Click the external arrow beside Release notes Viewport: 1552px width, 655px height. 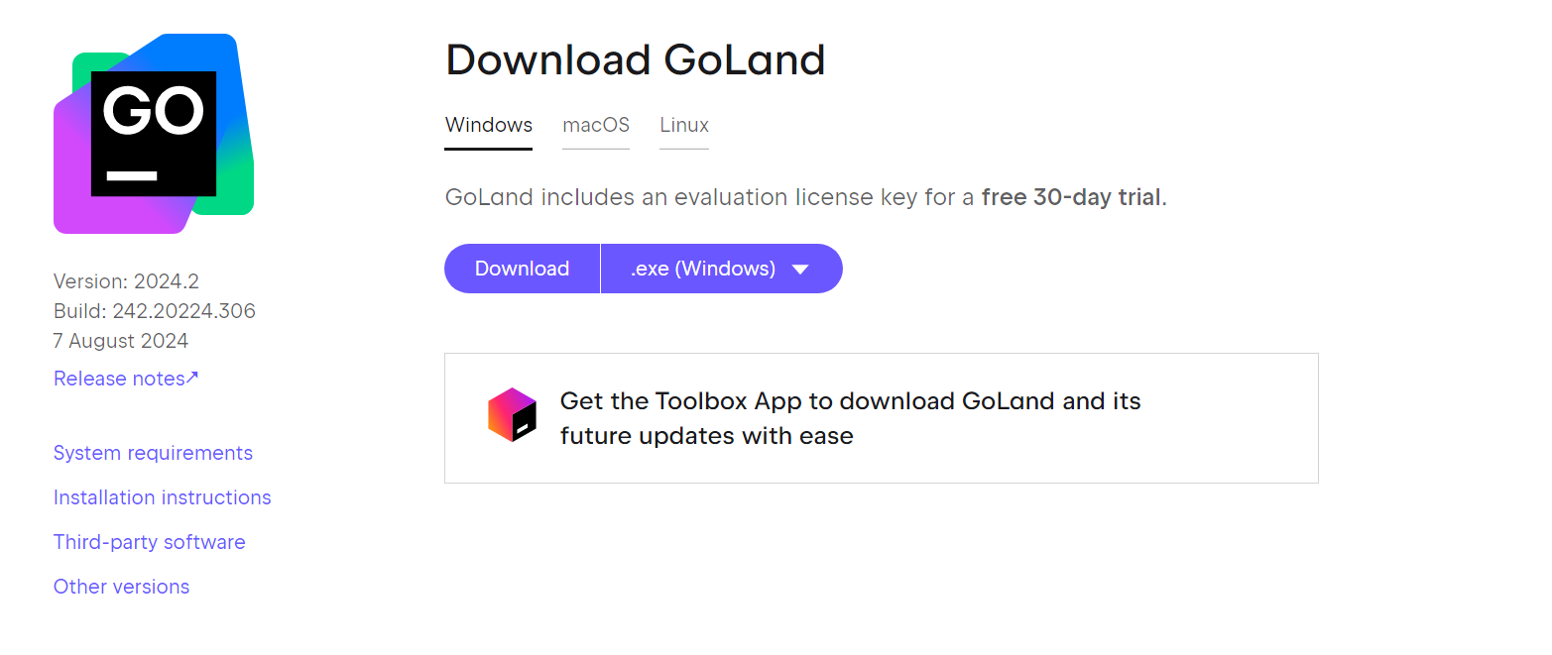192,378
